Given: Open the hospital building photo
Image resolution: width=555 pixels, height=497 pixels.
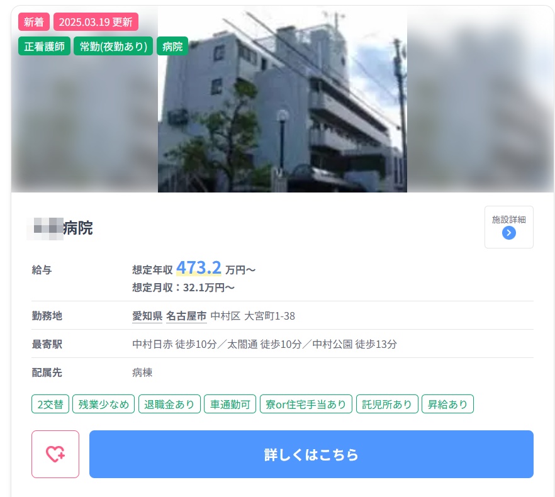Looking at the screenshot, I should point(283,99).
